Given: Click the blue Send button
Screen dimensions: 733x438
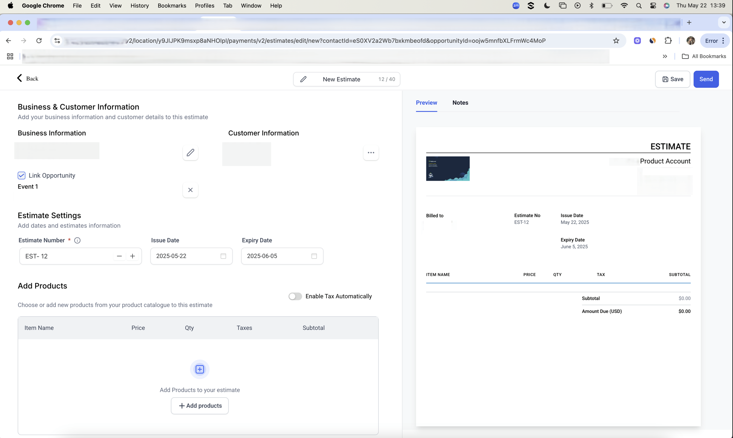Looking at the screenshot, I should [706, 79].
